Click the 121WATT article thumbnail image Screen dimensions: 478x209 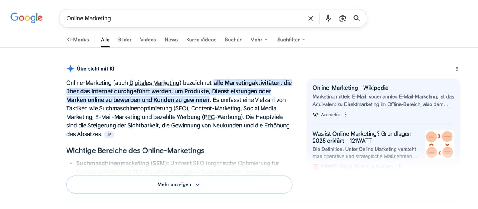(x=439, y=144)
